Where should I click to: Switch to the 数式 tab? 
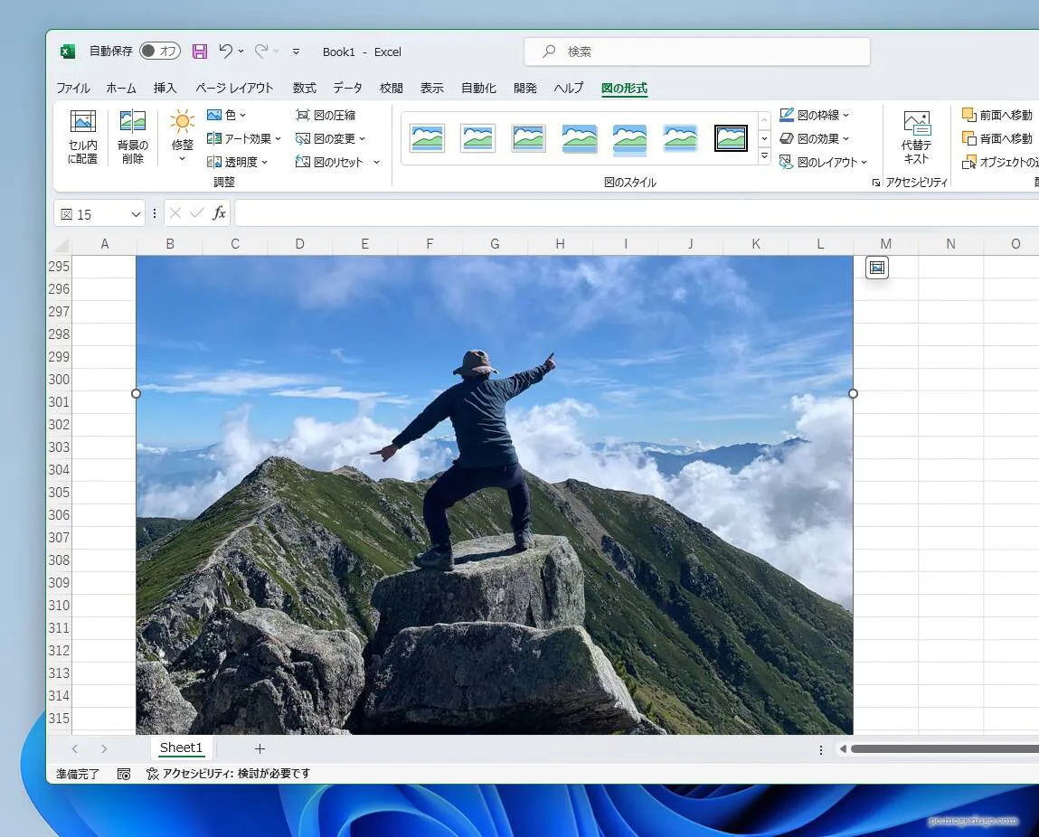click(304, 88)
